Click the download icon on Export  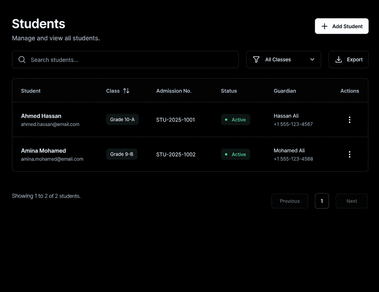point(339,59)
